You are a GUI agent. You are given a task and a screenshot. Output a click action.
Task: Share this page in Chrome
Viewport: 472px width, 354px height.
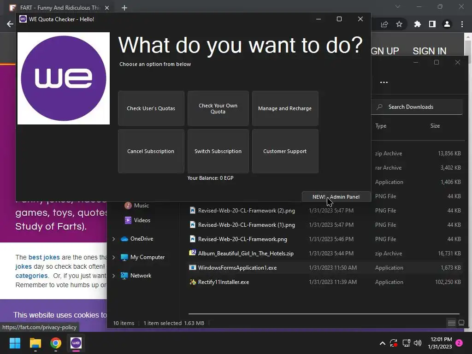[x=384, y=24]
